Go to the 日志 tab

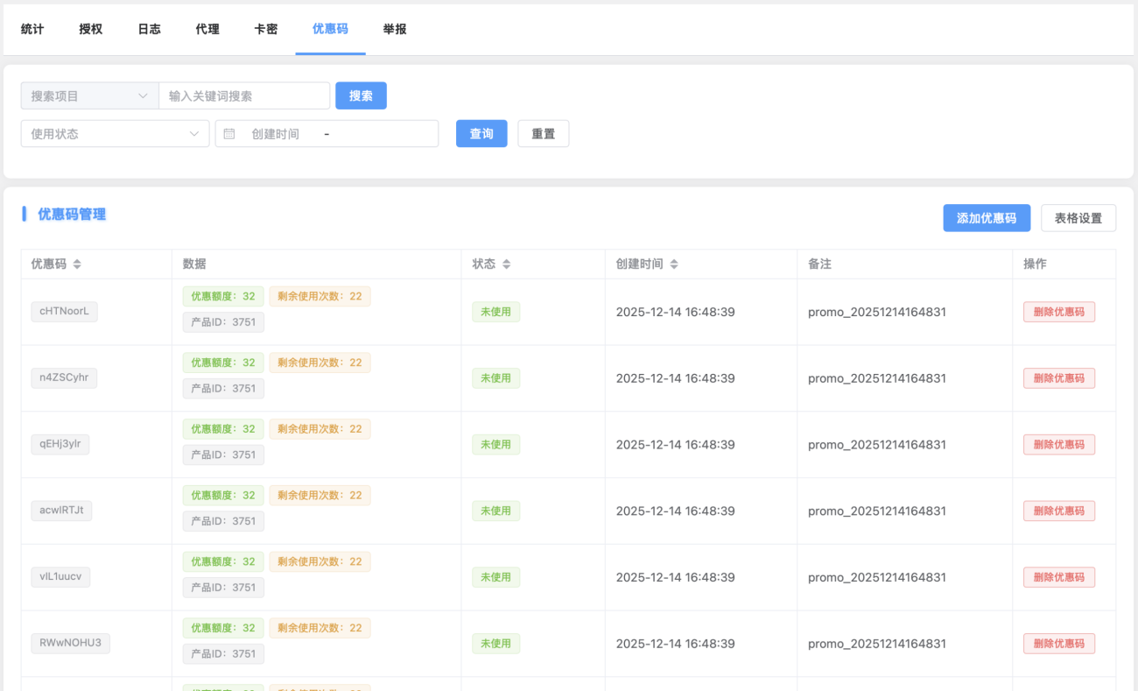click(150, 29)
